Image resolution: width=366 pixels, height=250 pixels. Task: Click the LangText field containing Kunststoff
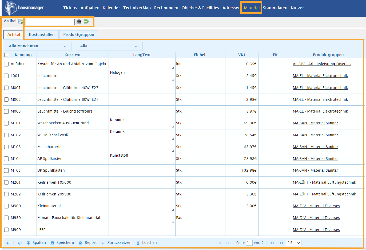pyautogui.click(x=142, y=159)
